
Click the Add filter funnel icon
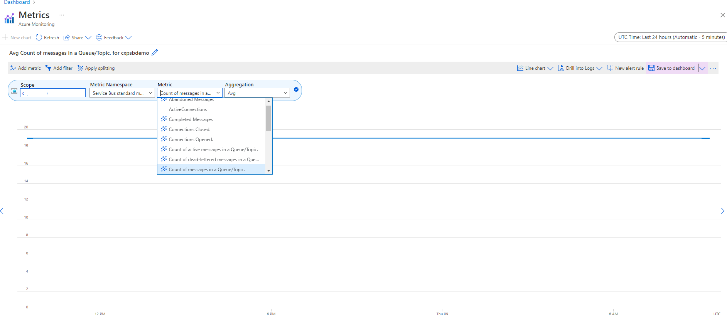(x=48, y=68)
